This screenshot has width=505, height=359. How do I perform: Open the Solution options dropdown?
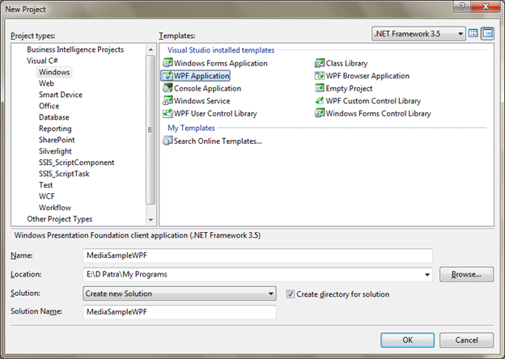270,294
